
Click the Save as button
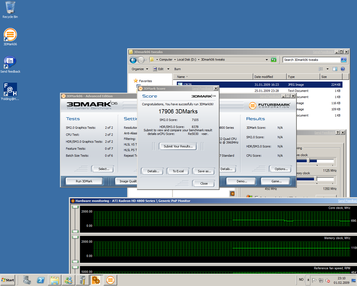coord(204,171)
